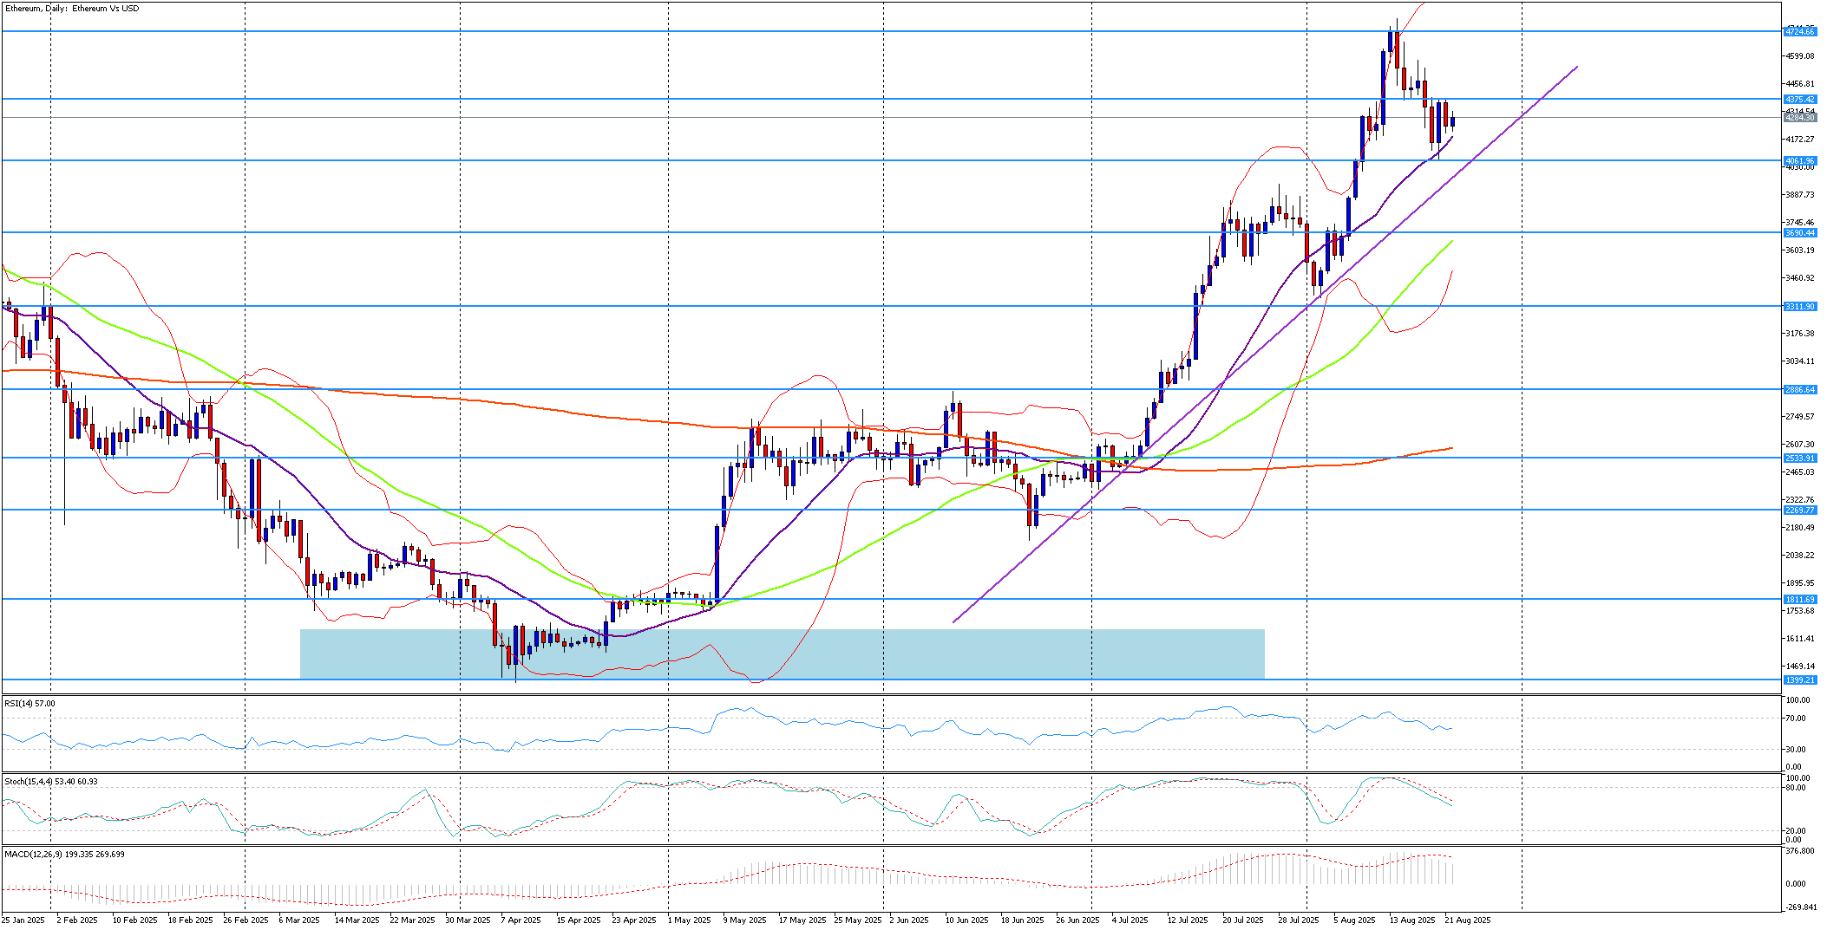Screen dimensions: 1827x930
Task: Click the 21 Aug 2025 date label
Action: click(x=1468, y=920)
